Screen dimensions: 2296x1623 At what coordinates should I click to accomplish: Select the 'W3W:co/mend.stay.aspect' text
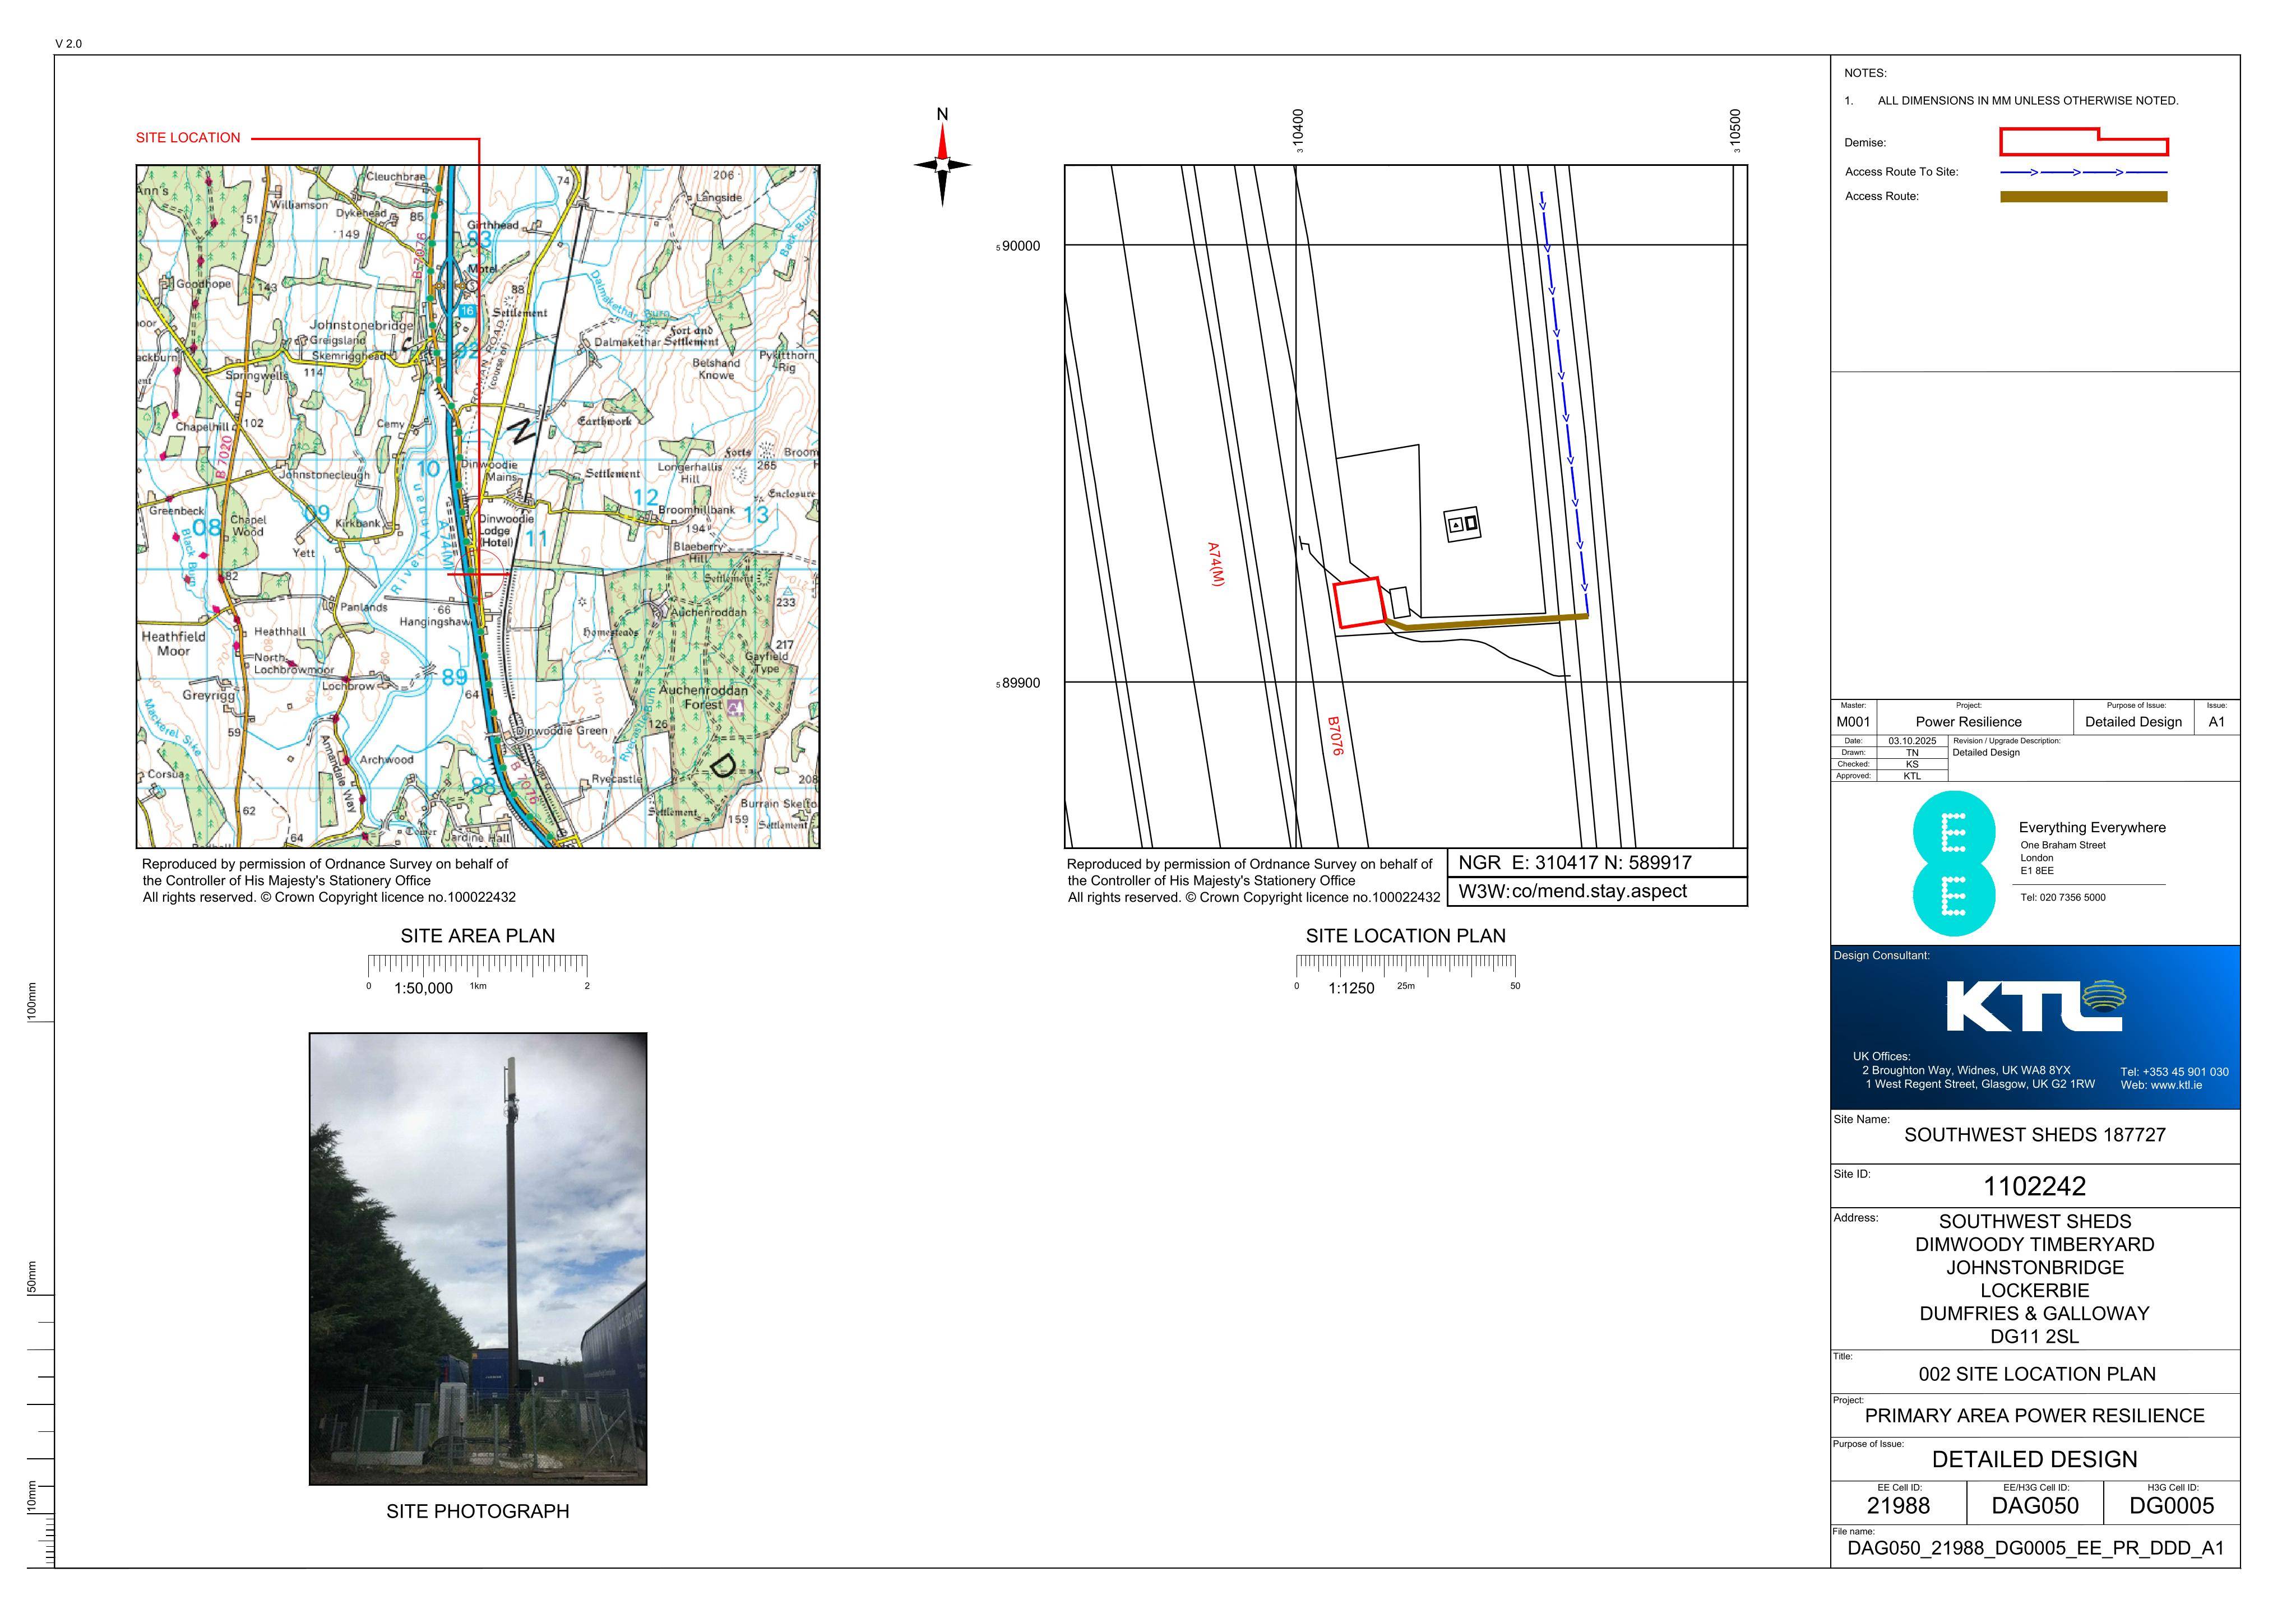coord(1573,891)
